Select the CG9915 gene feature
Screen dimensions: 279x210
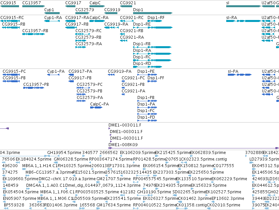pyautogui.click(x=10, y=6)
